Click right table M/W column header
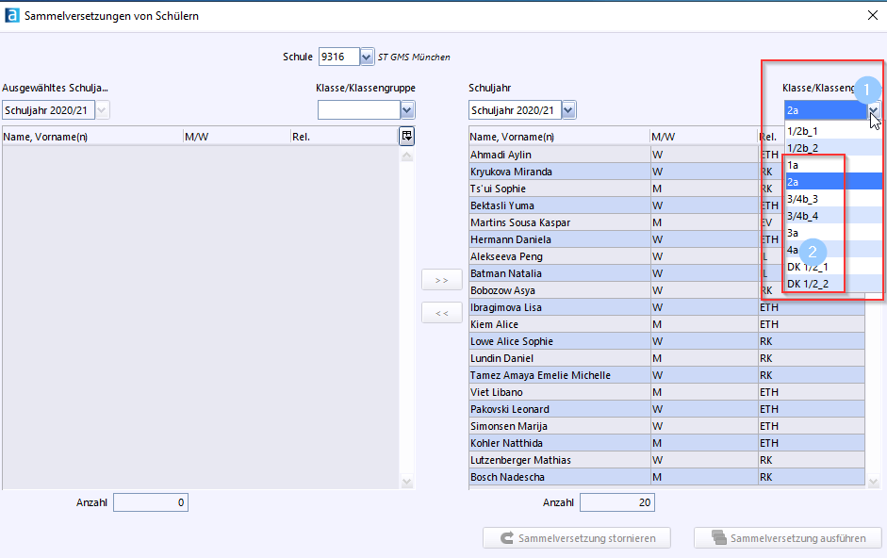This screenshot has height=558, width=887. pyautogui.click(x=703, y=137)
